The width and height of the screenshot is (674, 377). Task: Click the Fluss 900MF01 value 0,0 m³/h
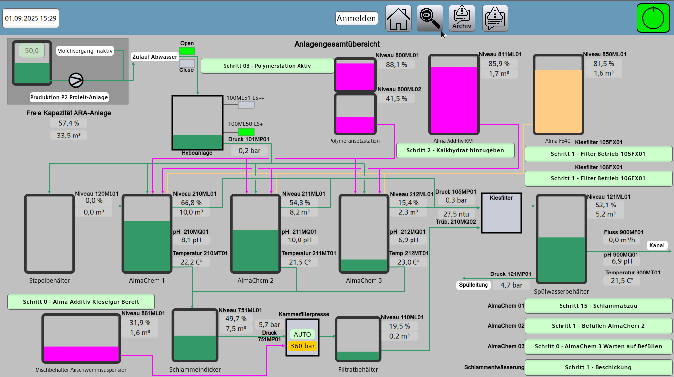(622, 240)
